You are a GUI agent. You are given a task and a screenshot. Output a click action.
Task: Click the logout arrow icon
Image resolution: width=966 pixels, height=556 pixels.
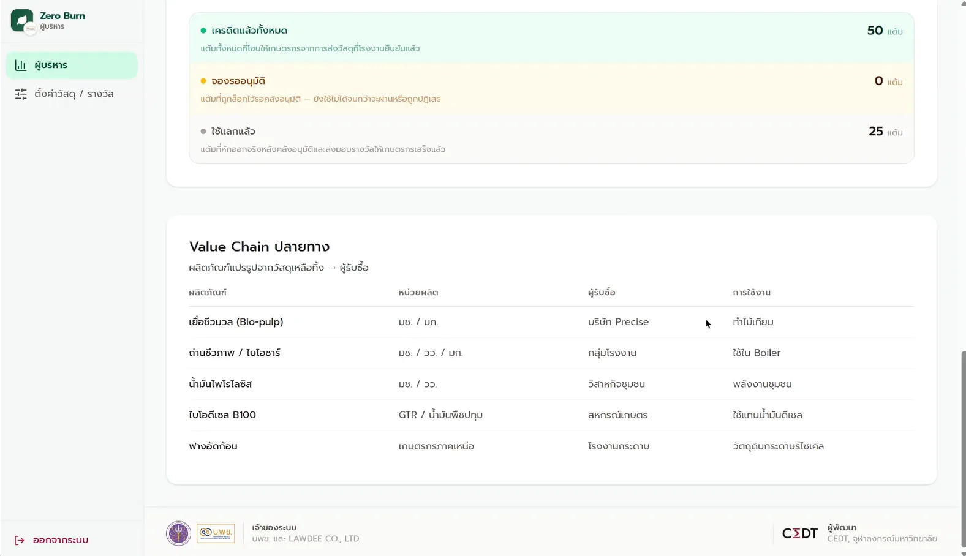pyautogui.click(x=20, y=540)
